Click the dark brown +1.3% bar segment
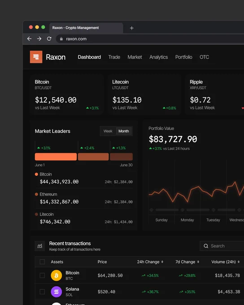 tap(121, 157)
